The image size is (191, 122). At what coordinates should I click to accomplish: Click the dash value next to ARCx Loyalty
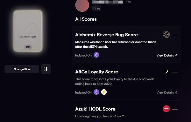(x=175, y=72)
